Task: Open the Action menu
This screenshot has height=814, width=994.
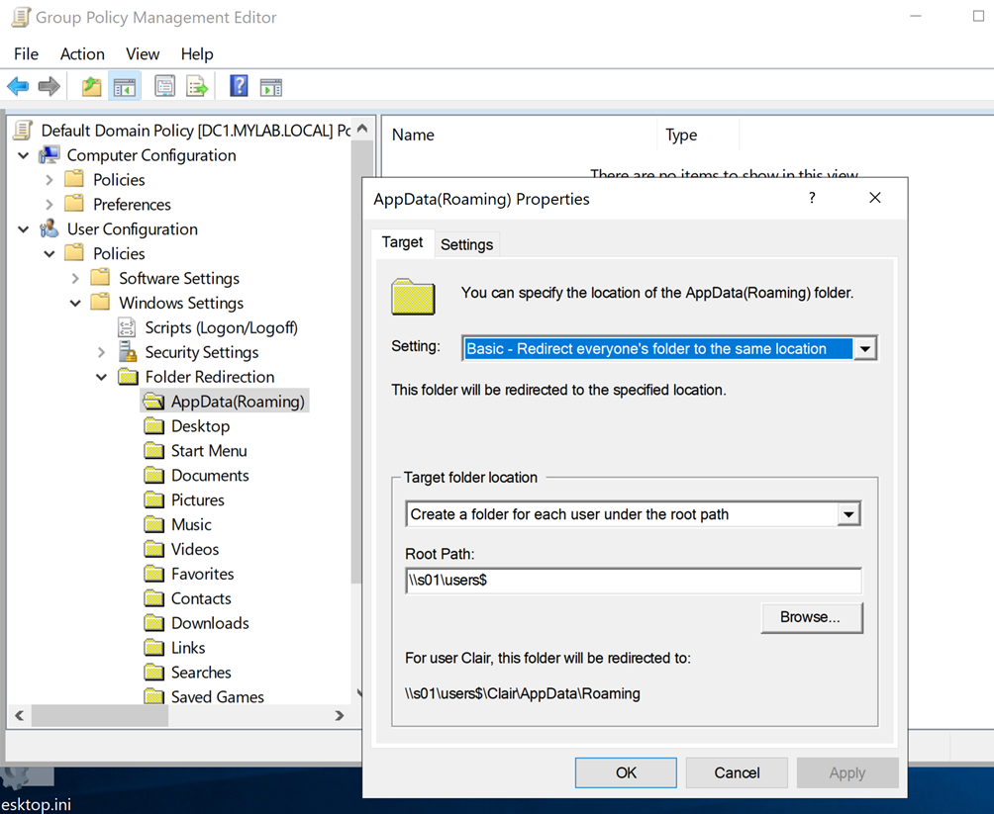Action: click(x=82, y=54)
